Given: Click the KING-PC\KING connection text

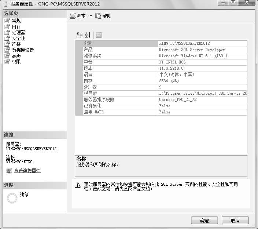Looking at the screenshot, I should tap(19, 162).
